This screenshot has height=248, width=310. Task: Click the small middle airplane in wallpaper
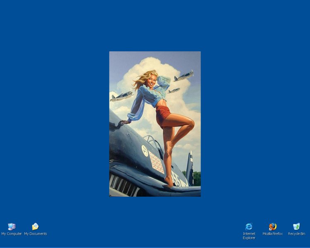pos(174,91)
